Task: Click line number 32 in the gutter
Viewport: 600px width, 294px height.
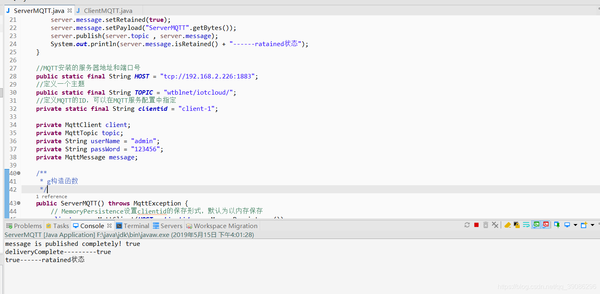Action: click(13, 108)
